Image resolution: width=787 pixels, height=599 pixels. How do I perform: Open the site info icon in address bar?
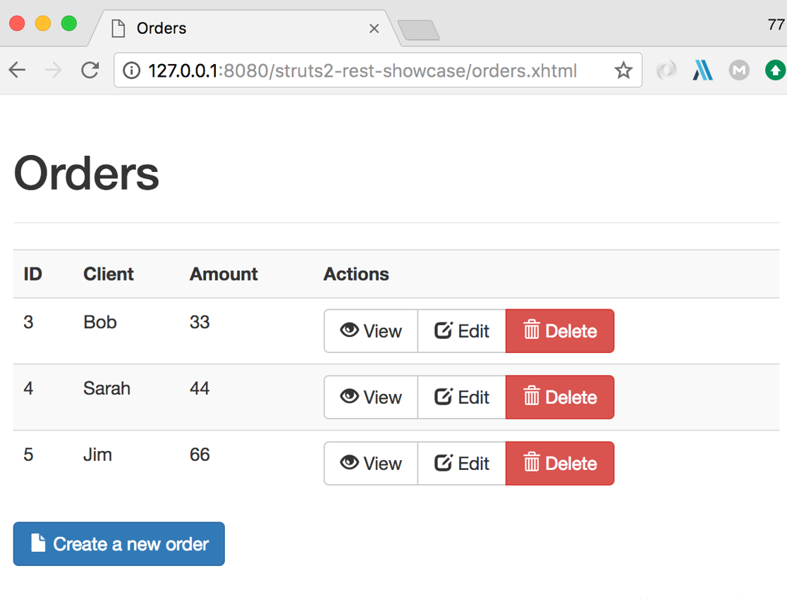tap(131, 70)
